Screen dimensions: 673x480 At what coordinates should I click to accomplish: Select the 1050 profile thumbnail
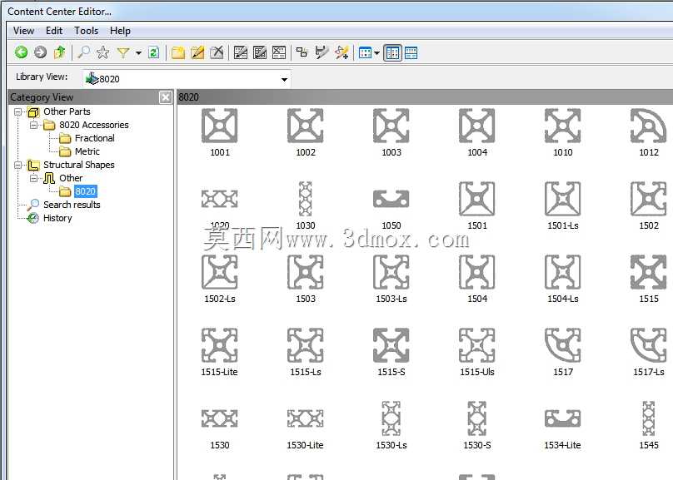click(x=391, y=199)
